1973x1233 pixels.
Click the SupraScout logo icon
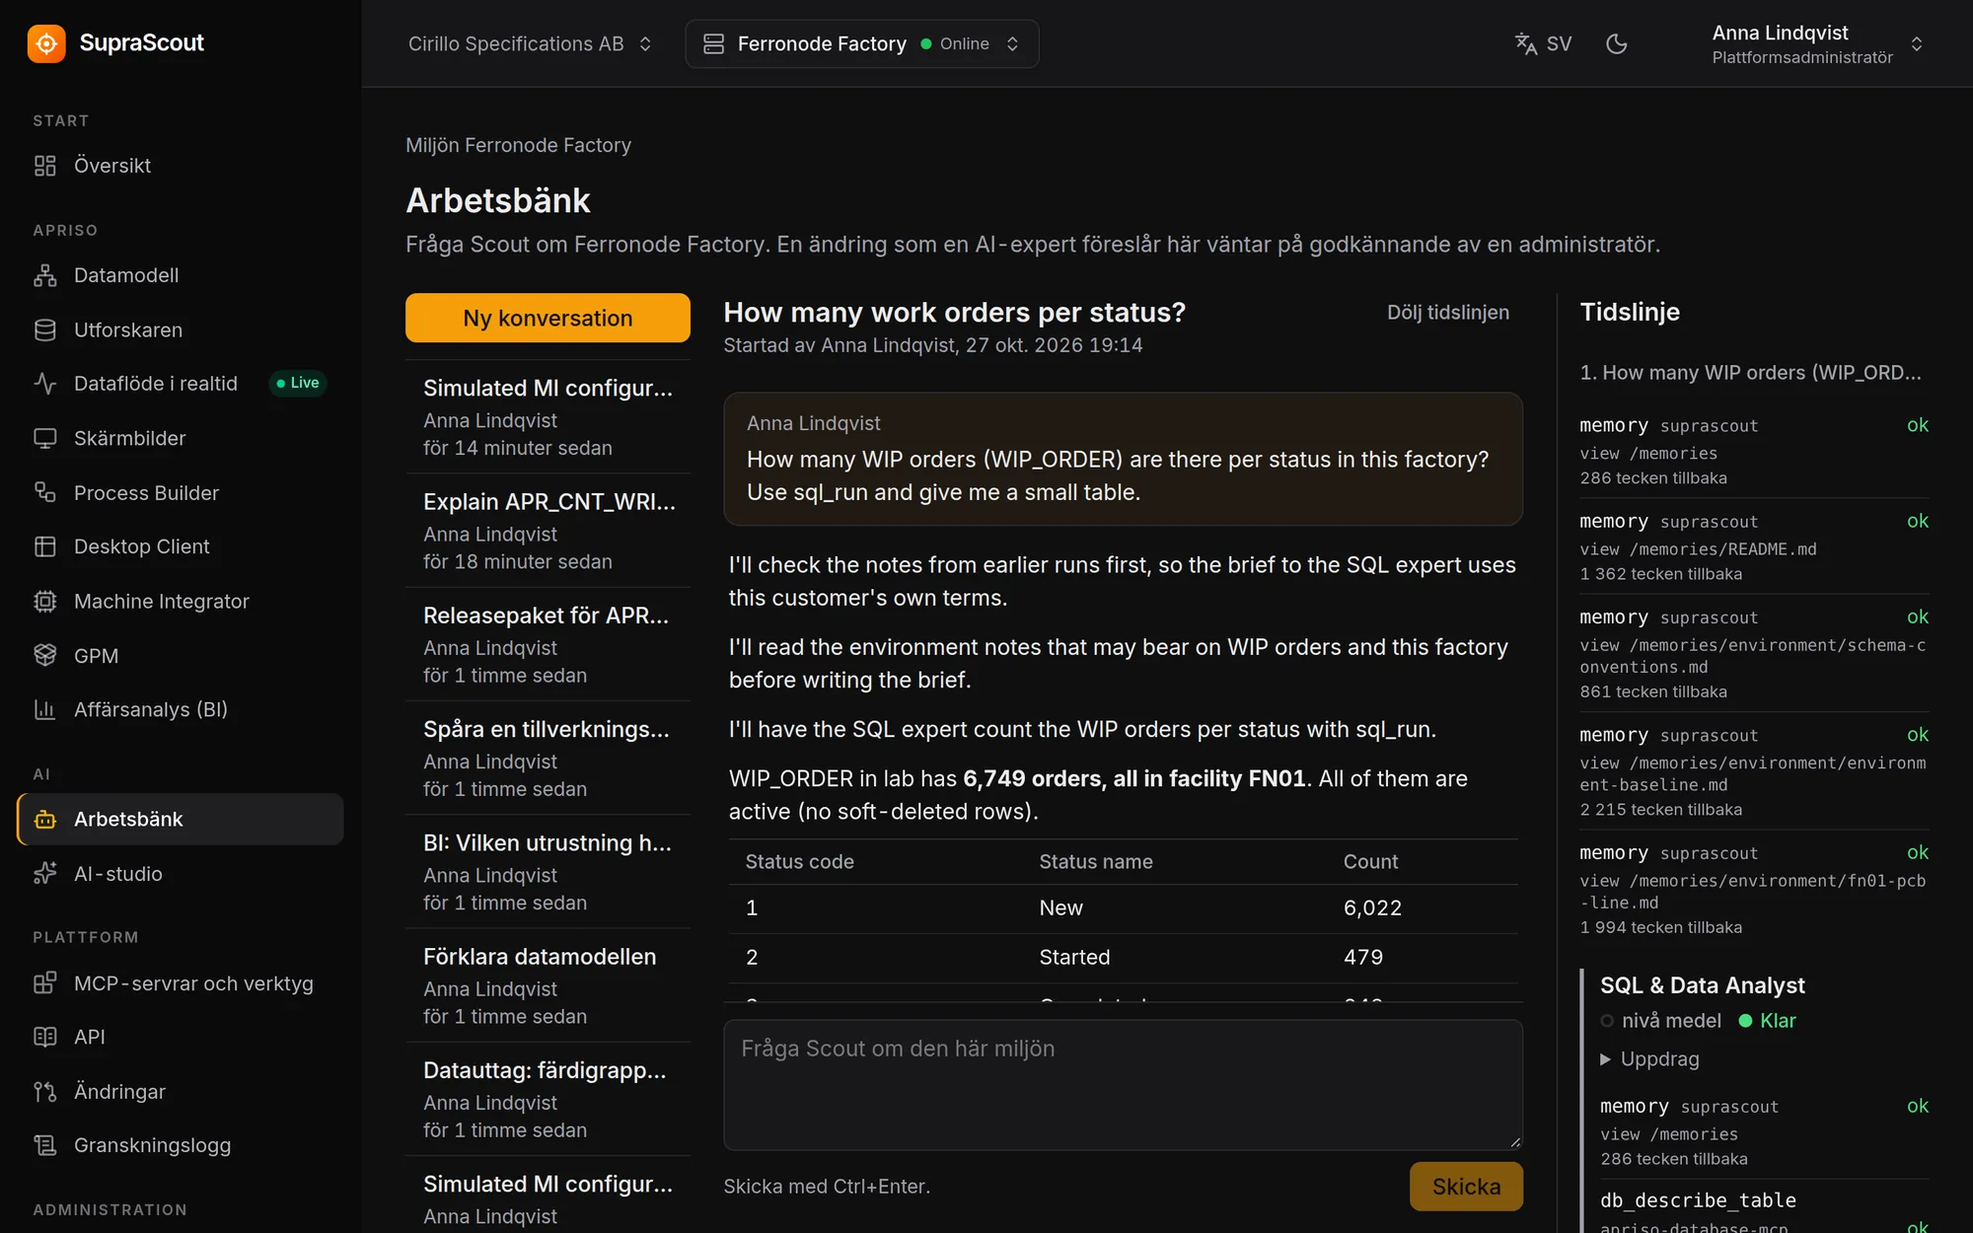[46, 43]
